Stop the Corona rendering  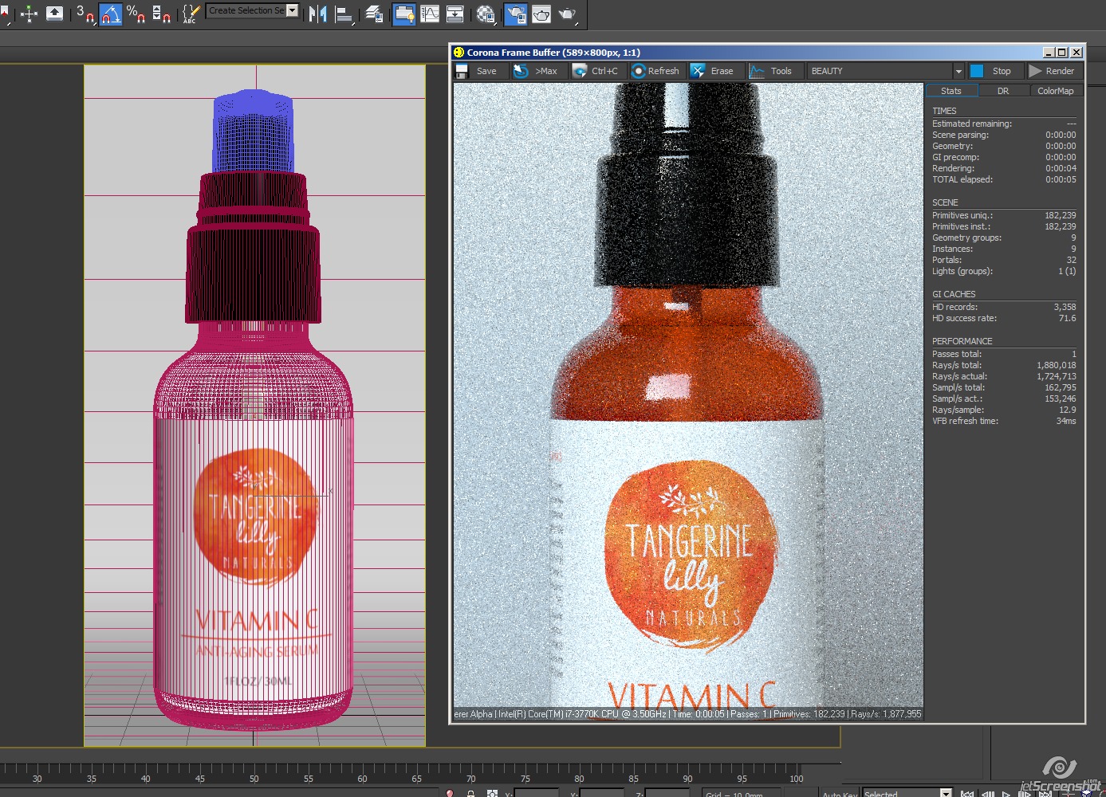click(x=994, y=71)
